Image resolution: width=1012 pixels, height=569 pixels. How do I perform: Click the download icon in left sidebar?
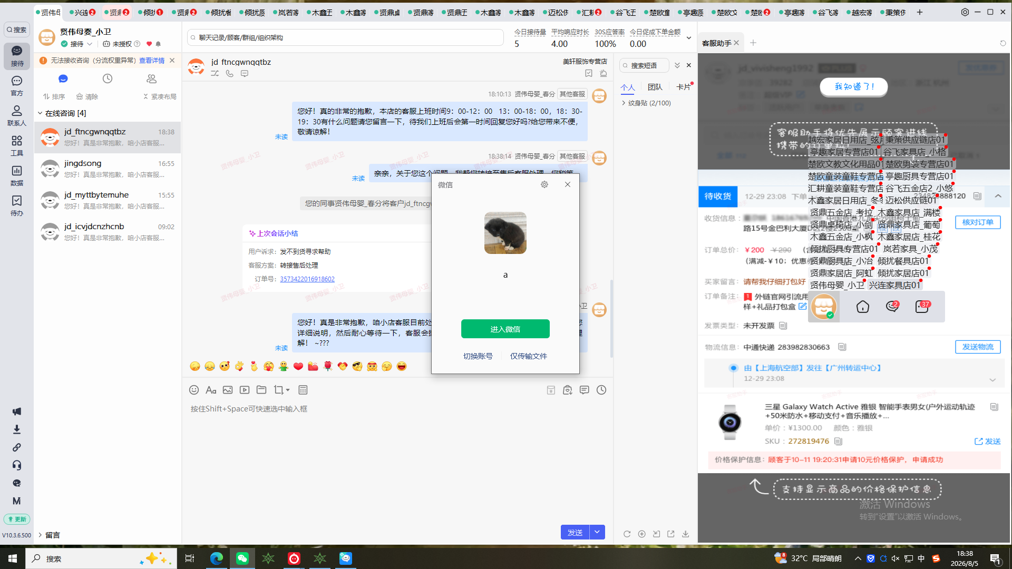tap(17, 429)
